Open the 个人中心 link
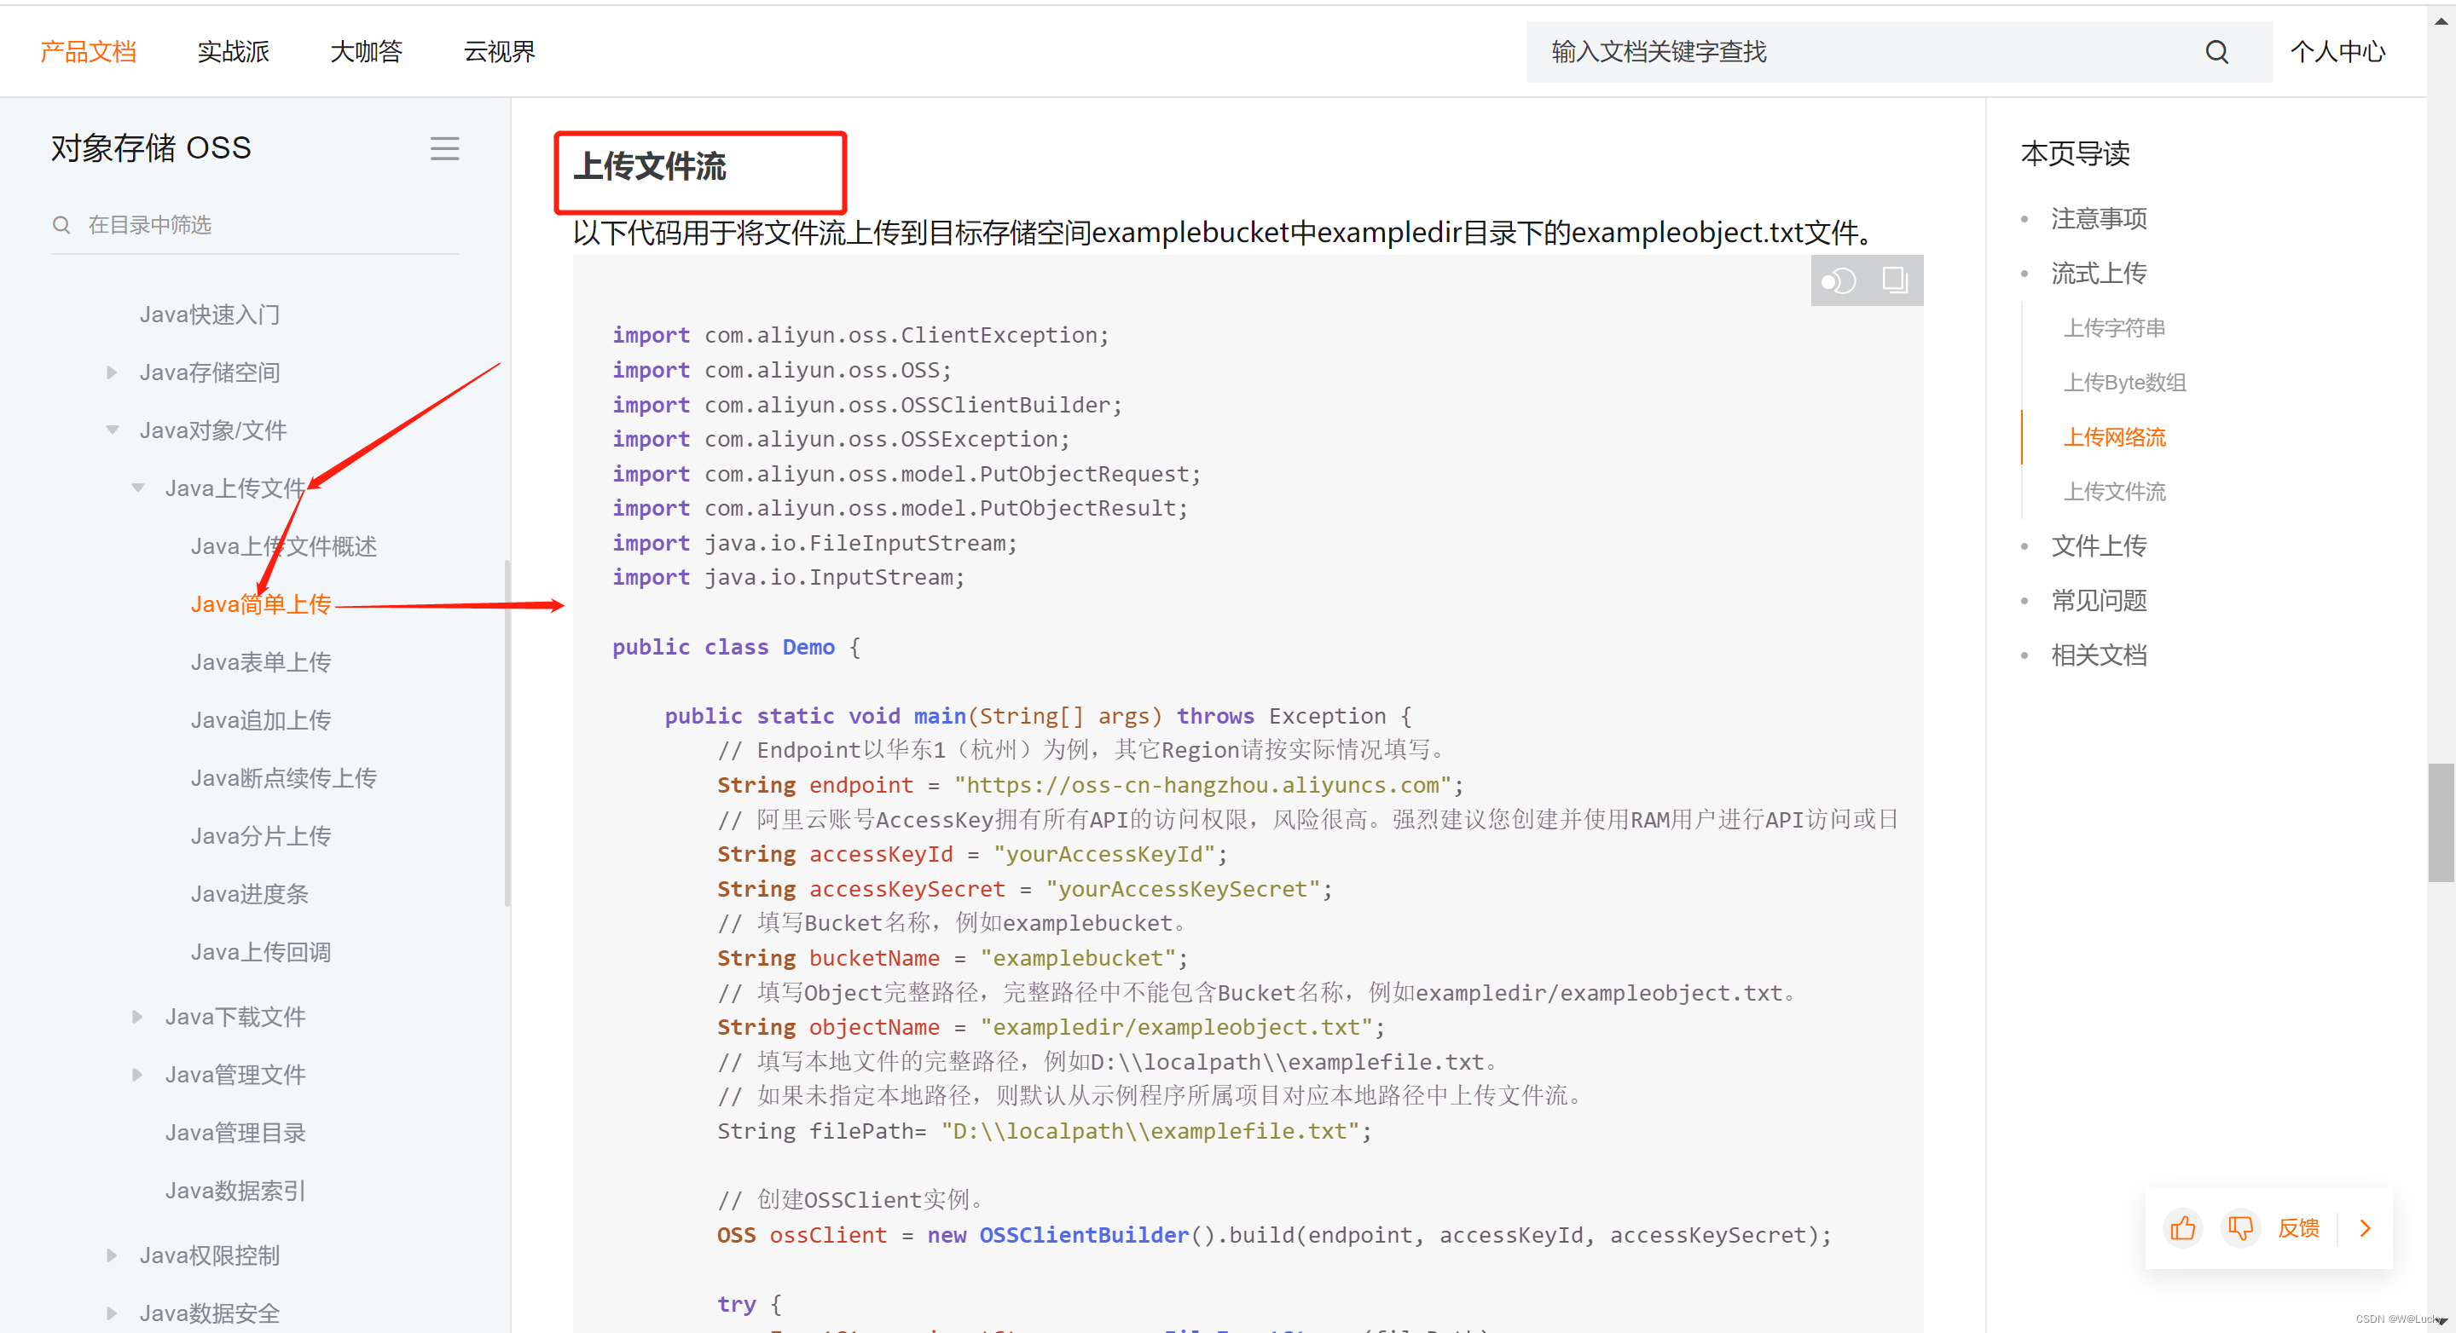2456x1333 pixels. click(2337, 51)
